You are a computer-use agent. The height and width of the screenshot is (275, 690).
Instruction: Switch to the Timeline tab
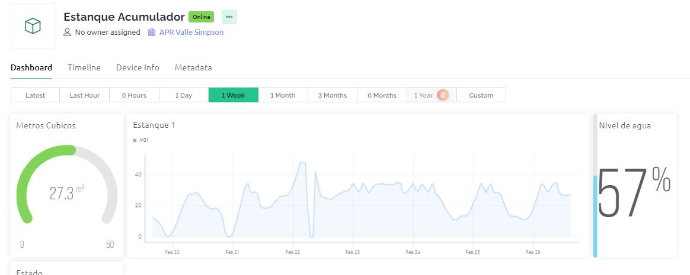84,67
